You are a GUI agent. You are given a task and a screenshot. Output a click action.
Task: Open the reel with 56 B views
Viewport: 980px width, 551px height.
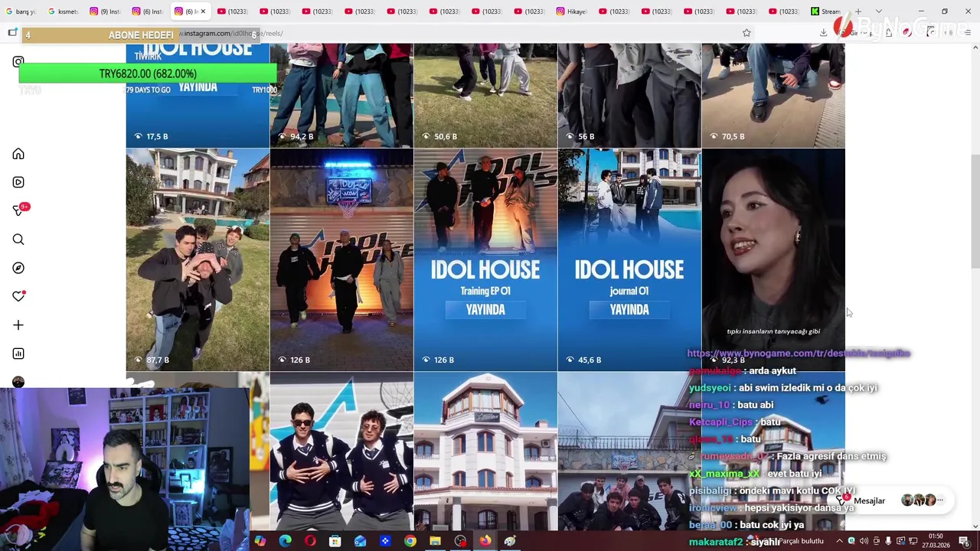pyautogui.click(x=629, y=96)
